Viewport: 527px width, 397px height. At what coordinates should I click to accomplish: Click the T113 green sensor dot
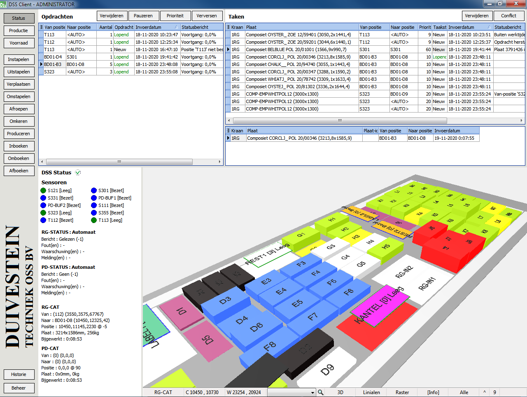[93, 220]
